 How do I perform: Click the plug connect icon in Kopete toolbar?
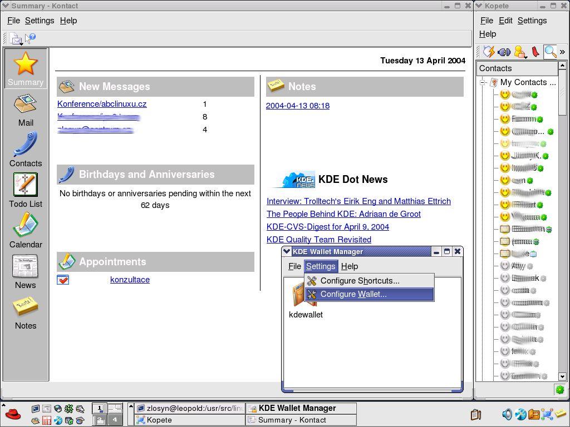pyautogui.click(x=504, y=52)
